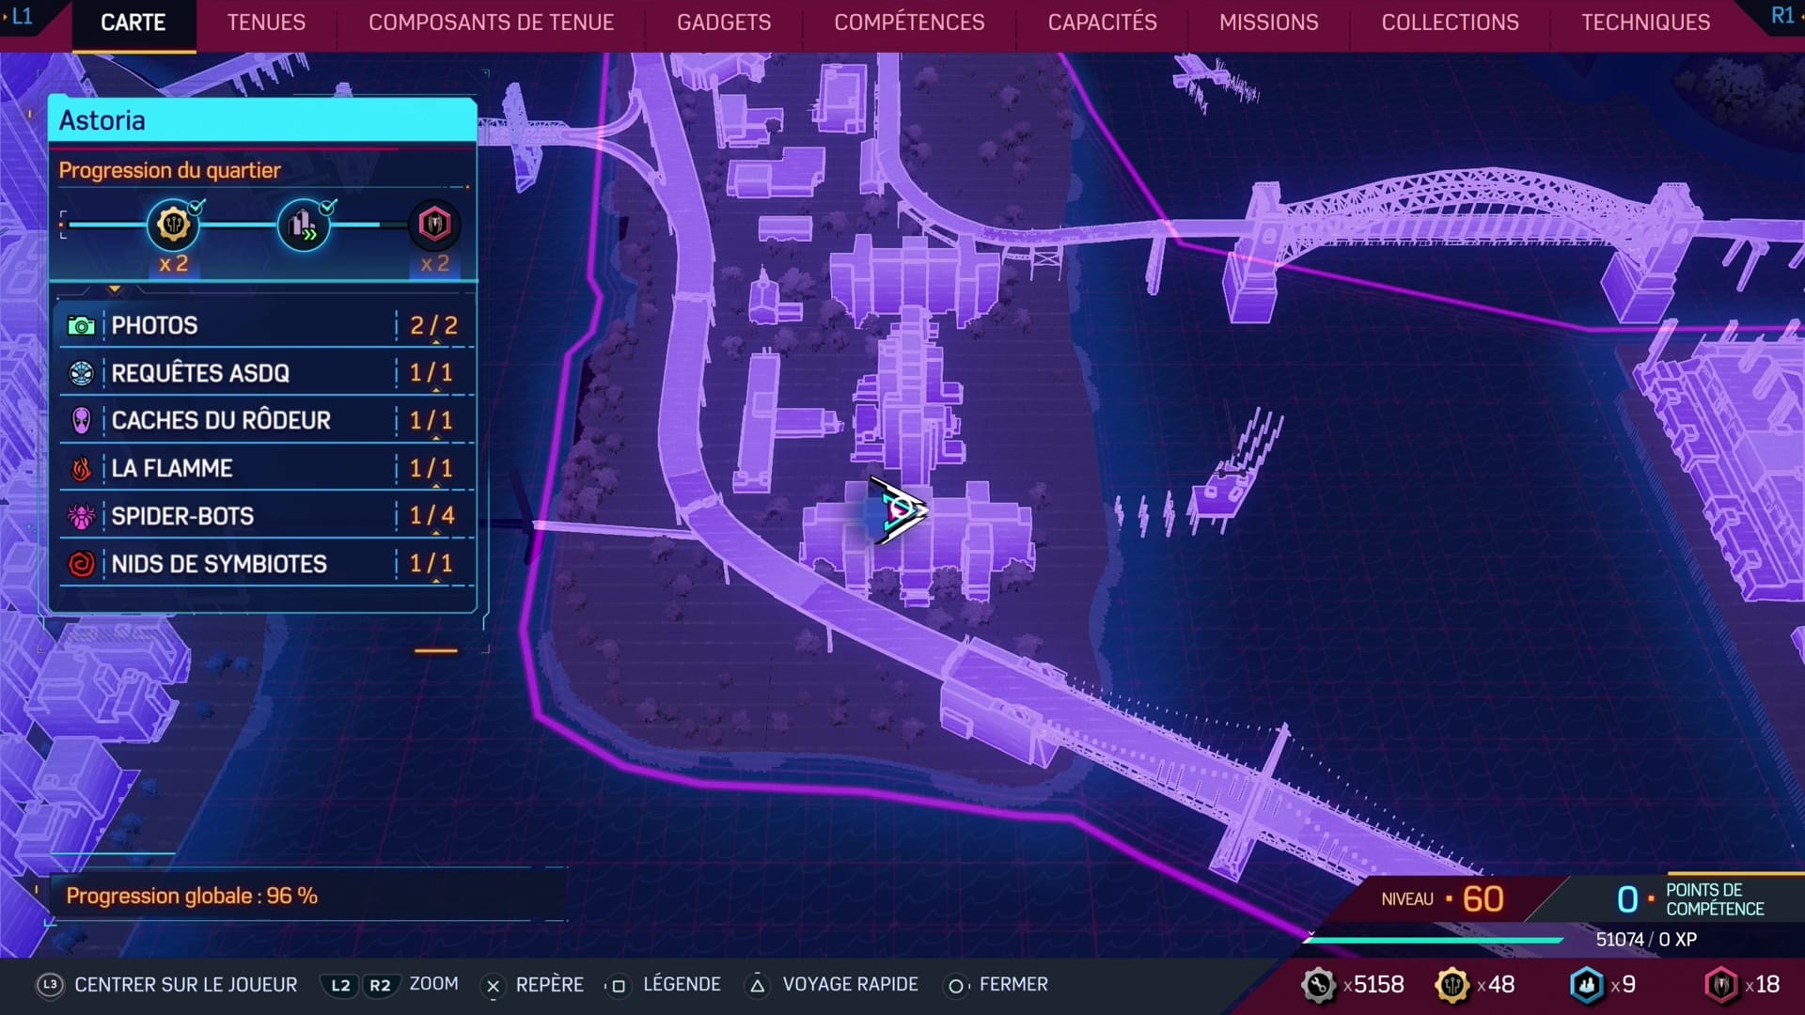Click the Progression du quartier heading
The width and height of the screenshot is (1805, 1015).
click(x=169, y=170)
